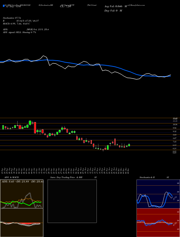Open the empty intraday trading price chart panel
The width and height of the screenshot is (180, 237).
[72, 201]
